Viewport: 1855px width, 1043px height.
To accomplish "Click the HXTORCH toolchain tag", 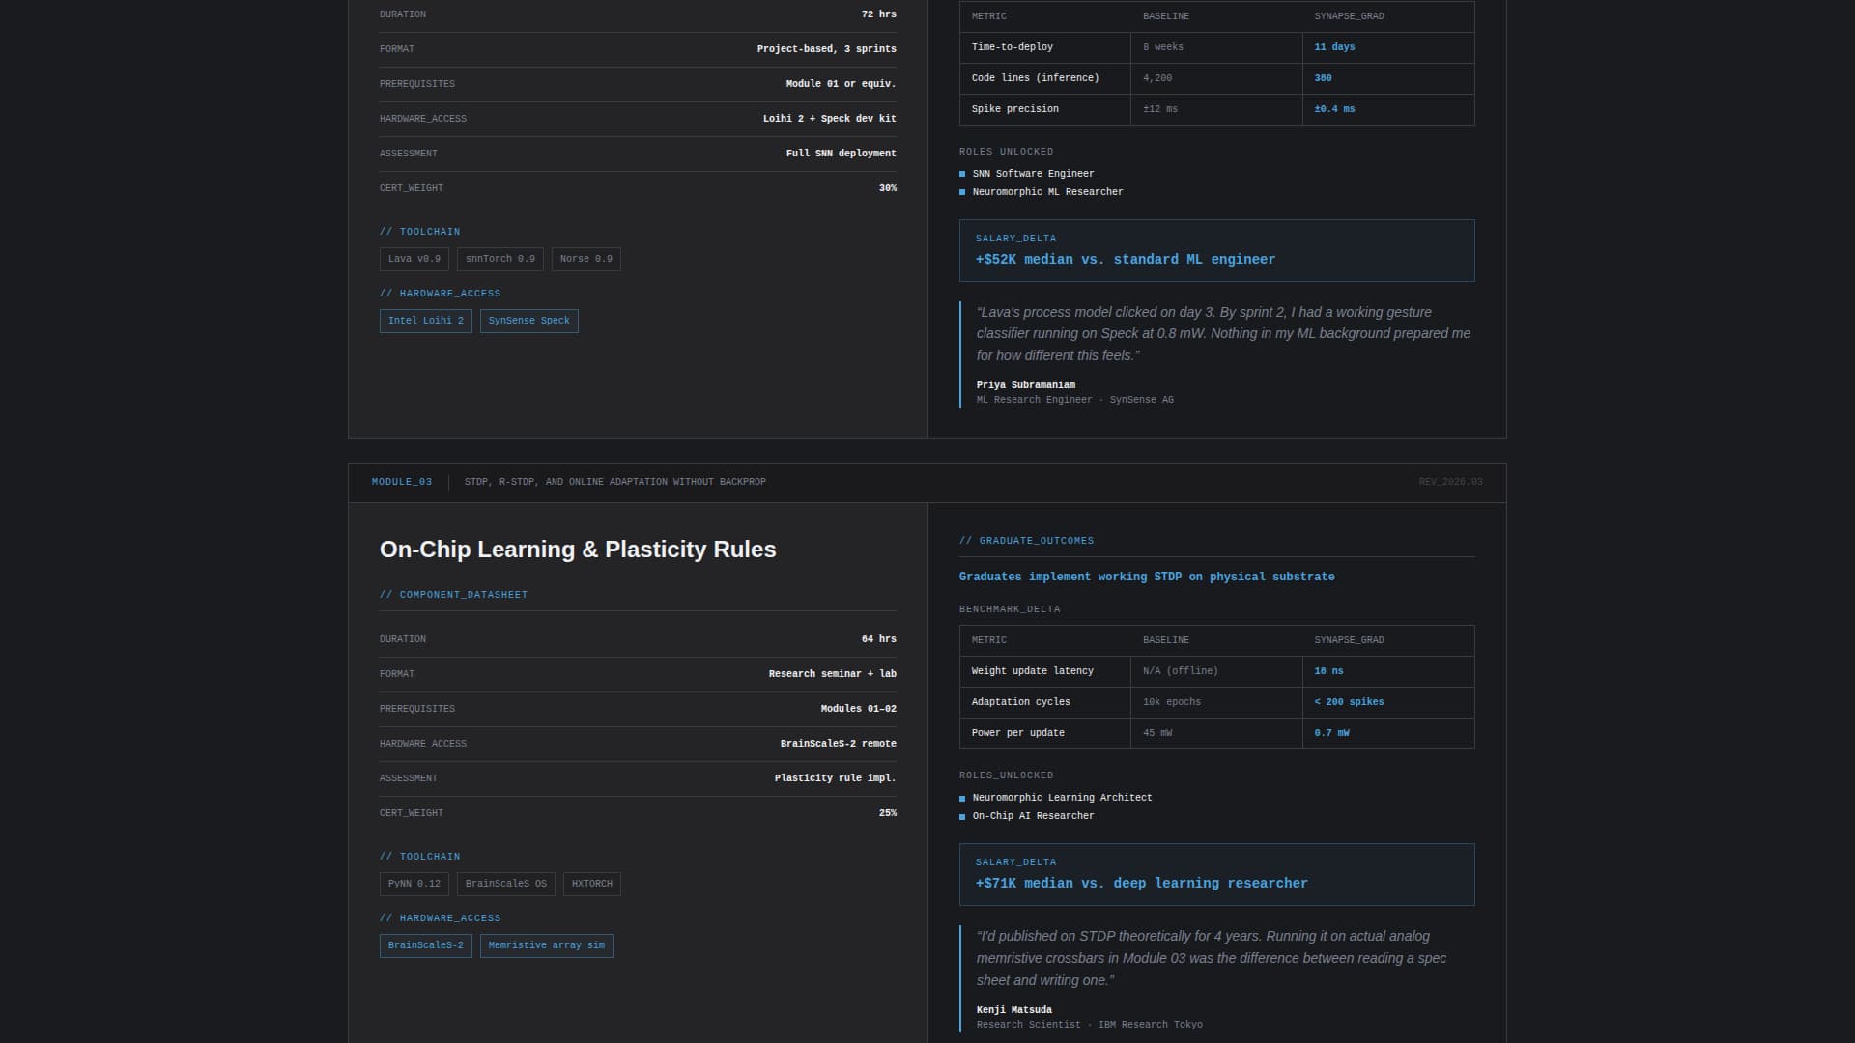I will tap(591, 884).
